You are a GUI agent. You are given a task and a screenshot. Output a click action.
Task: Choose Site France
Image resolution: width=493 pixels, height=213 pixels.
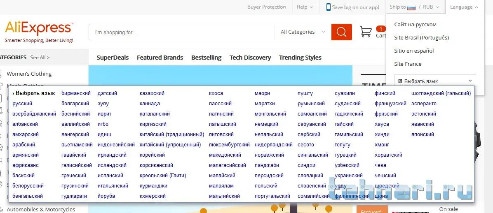pos(408,64)
